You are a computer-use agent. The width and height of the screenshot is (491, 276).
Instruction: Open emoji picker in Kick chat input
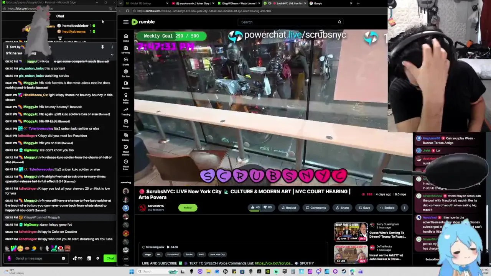pos(63,258)
